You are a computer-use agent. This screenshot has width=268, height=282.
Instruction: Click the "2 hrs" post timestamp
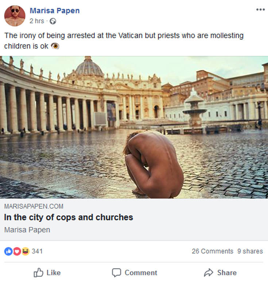pos(36,21)
